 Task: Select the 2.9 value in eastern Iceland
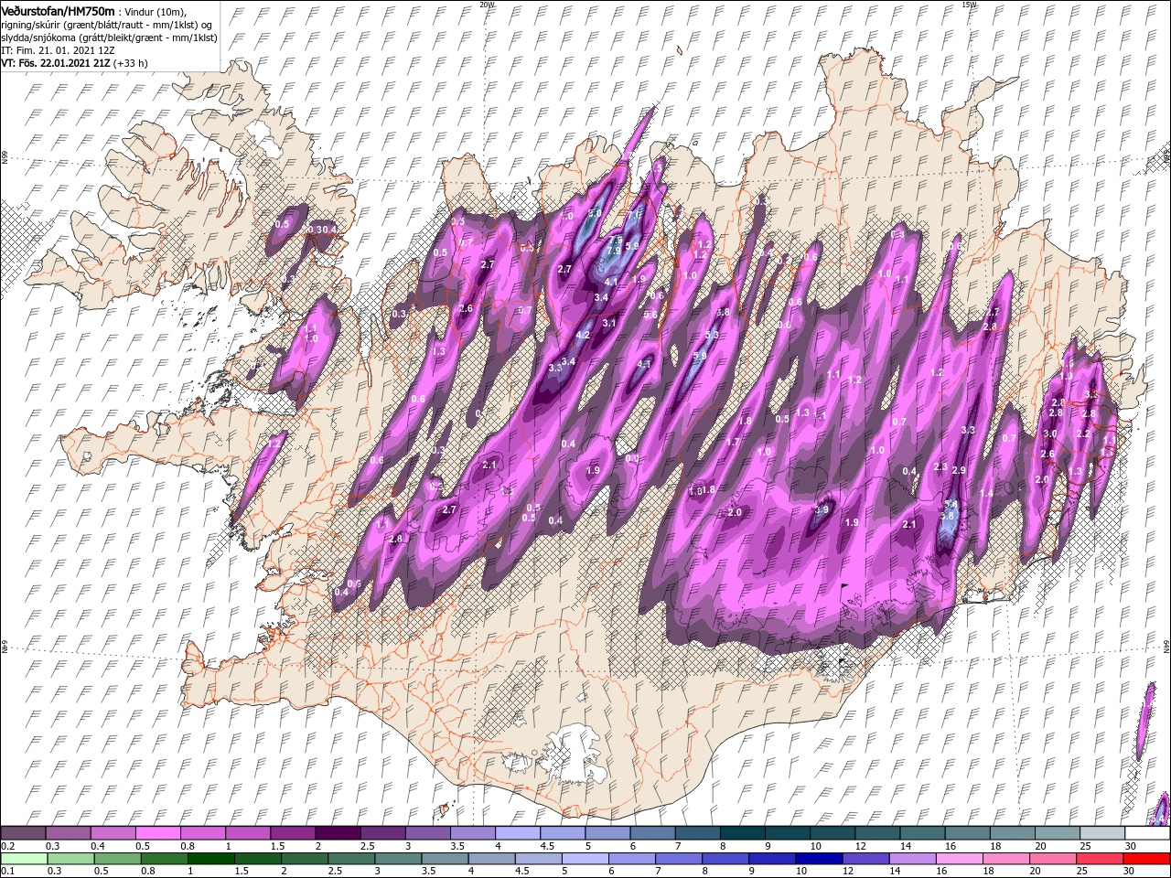pyautogui.click(x=959, y=470)
